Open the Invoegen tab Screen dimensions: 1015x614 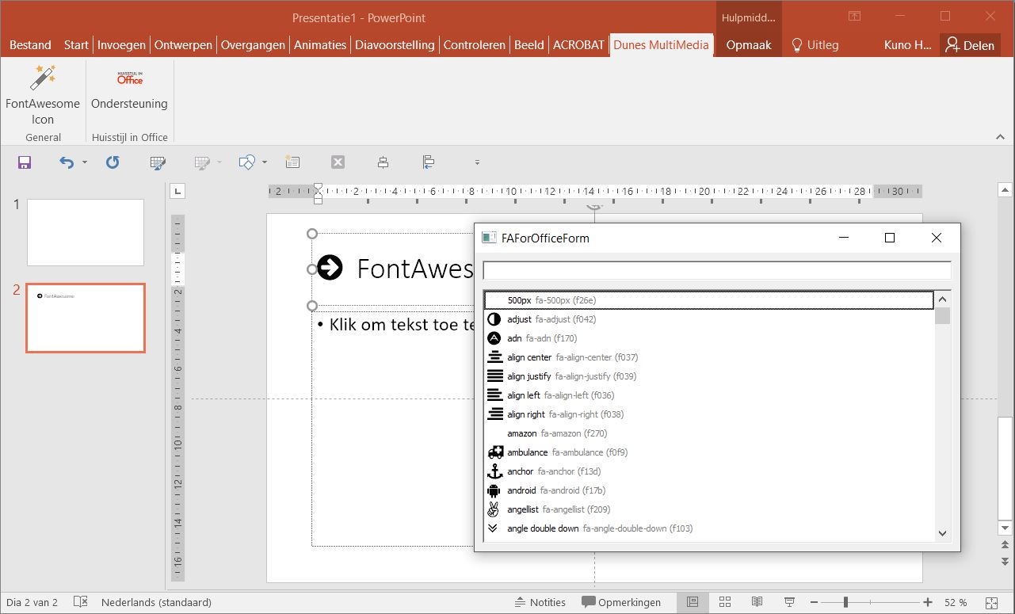(x=121, y=45)
